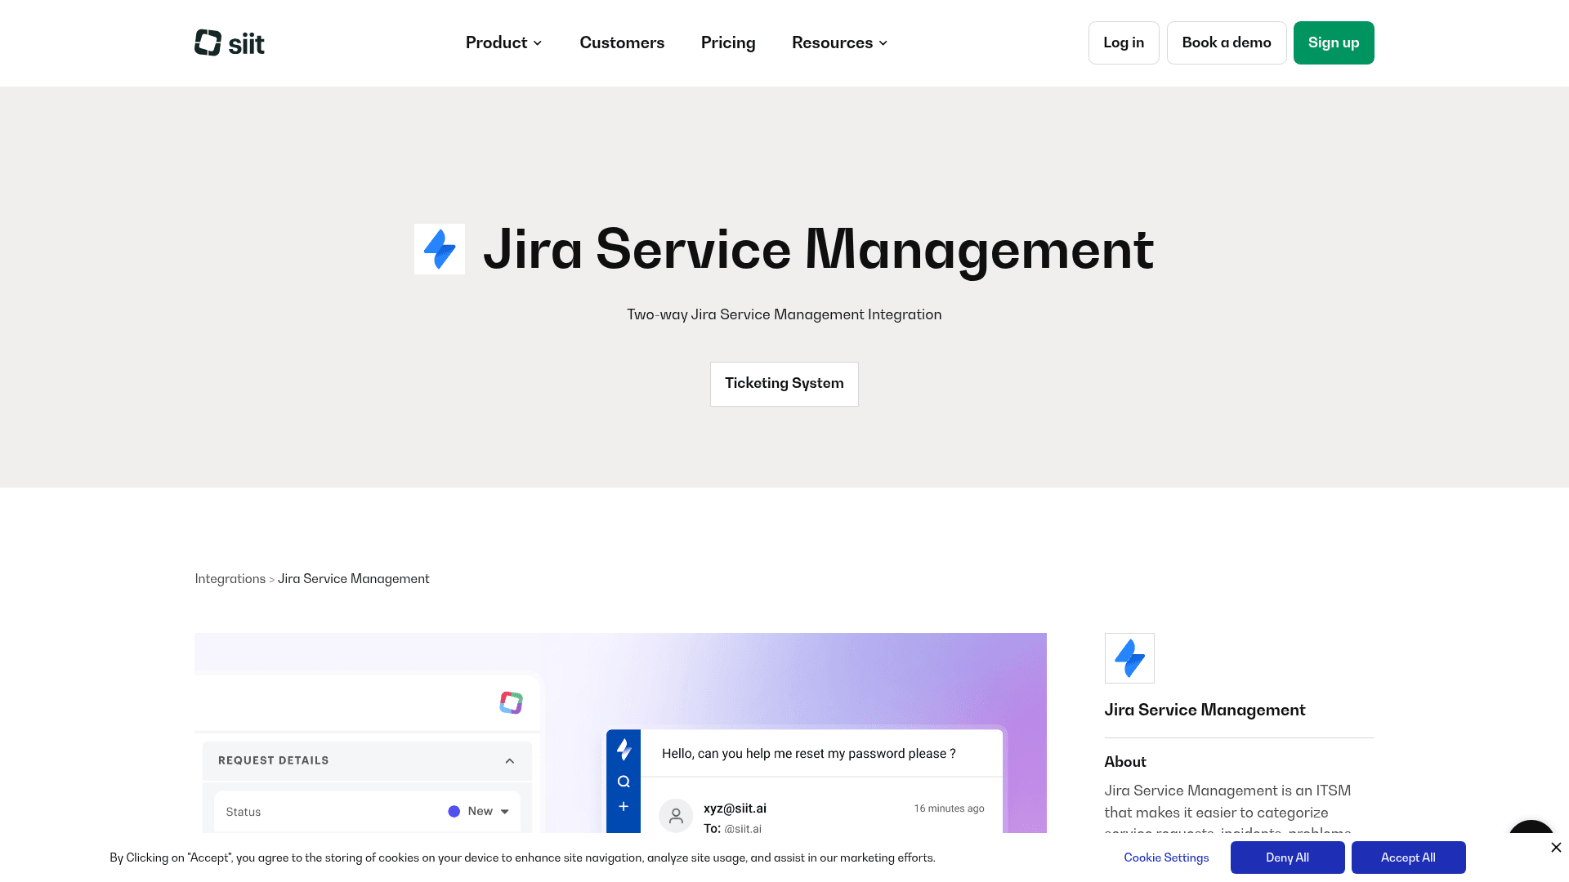Collapse the Request Details section chevron
1569x882 pixels.
[x=510, y=760]
